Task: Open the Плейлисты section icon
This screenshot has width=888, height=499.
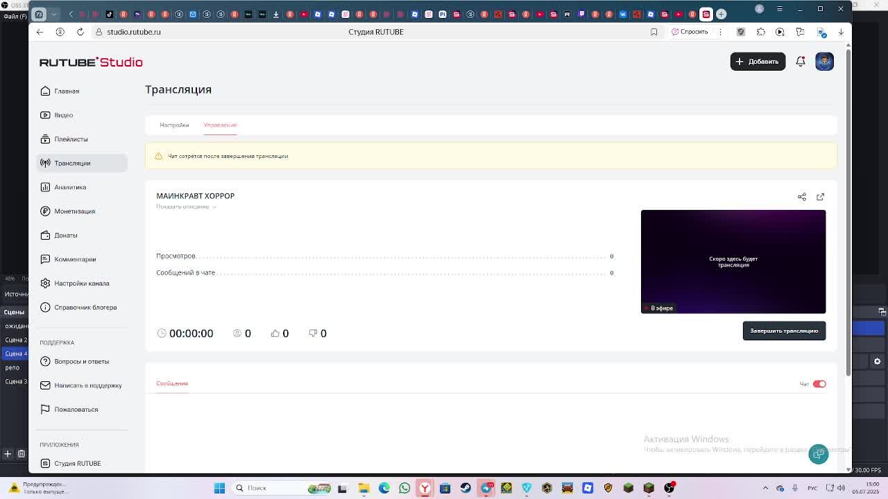Action: click(x=45, y=139)
